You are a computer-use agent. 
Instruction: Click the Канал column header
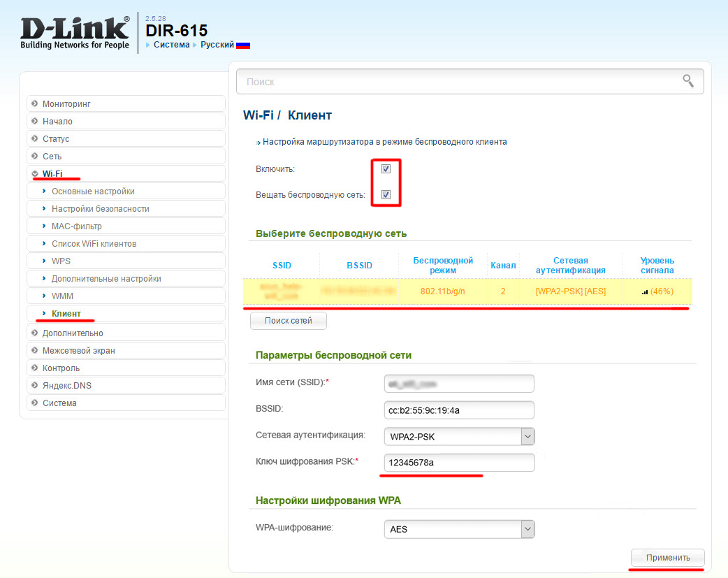coord(503,266)
